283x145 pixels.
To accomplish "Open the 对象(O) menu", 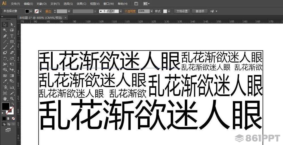I will click(42, 4).
